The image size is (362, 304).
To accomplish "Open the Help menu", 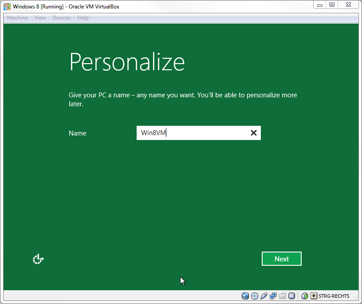I will tap(83, 18).
